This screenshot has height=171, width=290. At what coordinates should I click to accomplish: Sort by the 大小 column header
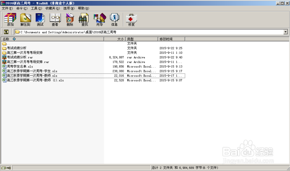pos(115,39)
